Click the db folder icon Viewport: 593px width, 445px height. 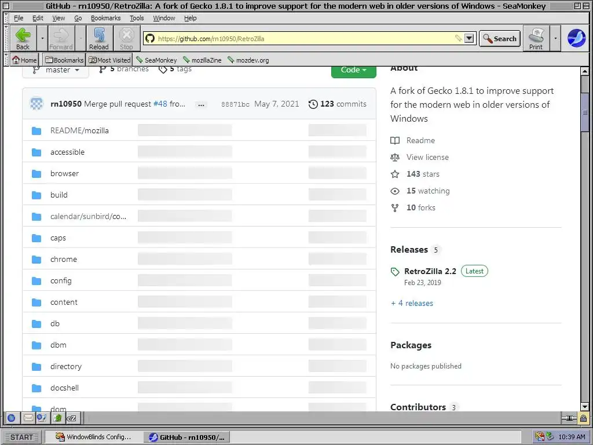(x=36, y=323)
